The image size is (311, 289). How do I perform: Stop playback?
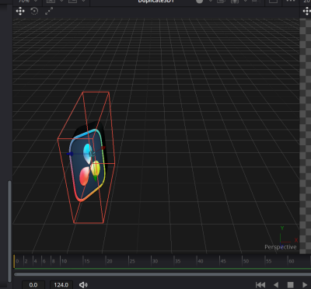[291, 285]
